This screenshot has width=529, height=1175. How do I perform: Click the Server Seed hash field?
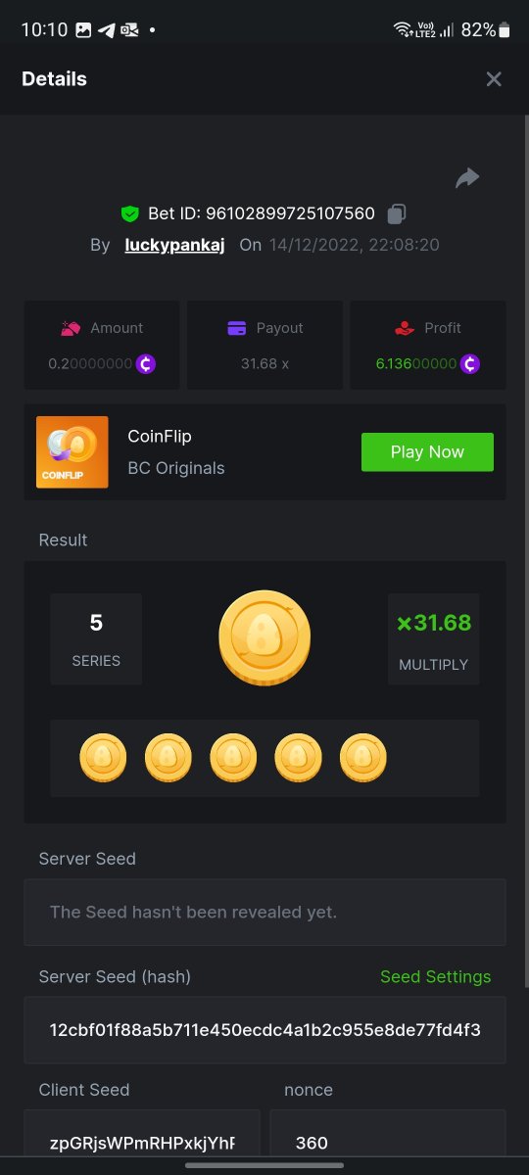point(264,1030)
